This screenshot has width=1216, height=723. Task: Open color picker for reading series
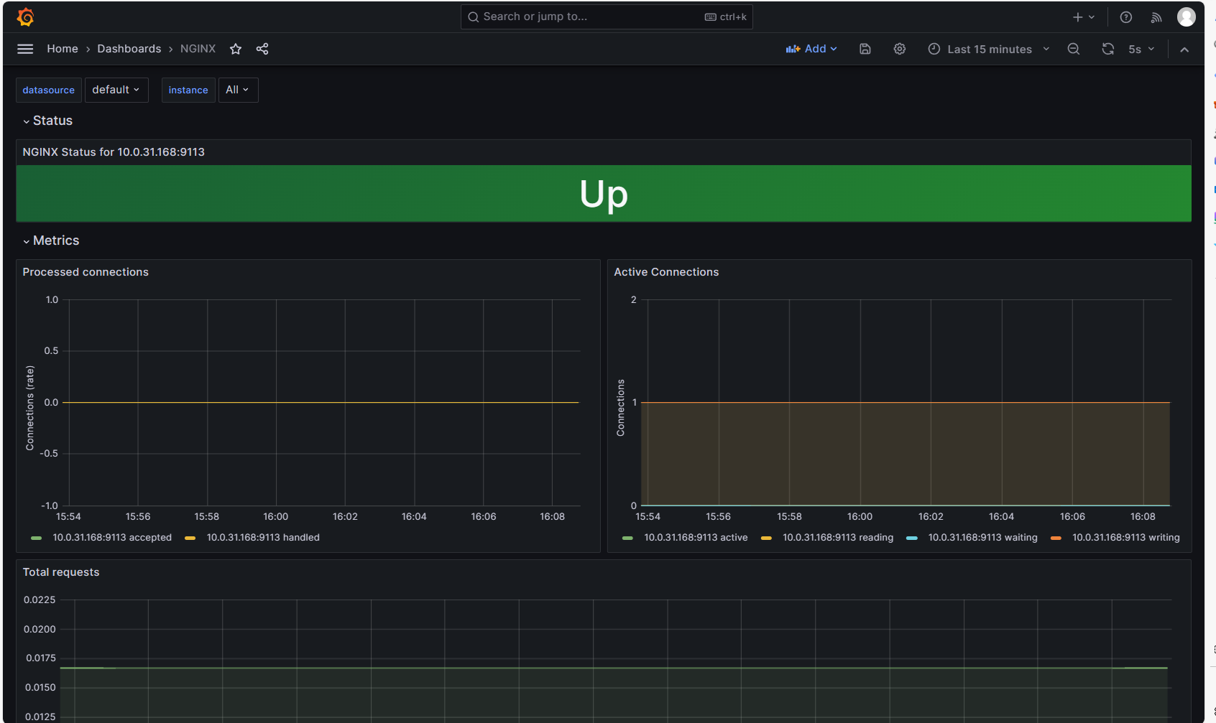pos(766,538)
